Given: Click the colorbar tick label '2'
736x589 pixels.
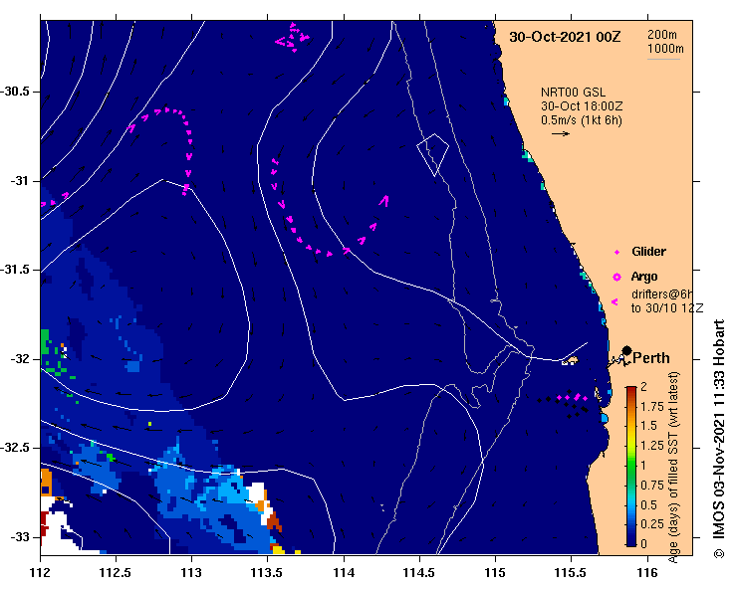Looking at the screenshot, I should tap(643, 387).
